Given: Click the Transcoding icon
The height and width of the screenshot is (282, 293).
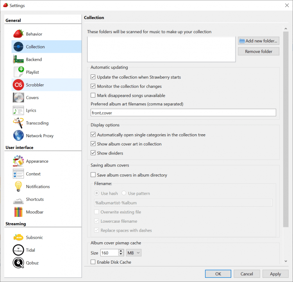Looking at the screenshot, I should pyautogui.click(x=18, y=123).
